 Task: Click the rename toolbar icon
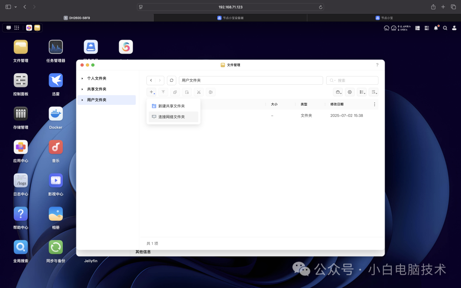coord(211,92)
